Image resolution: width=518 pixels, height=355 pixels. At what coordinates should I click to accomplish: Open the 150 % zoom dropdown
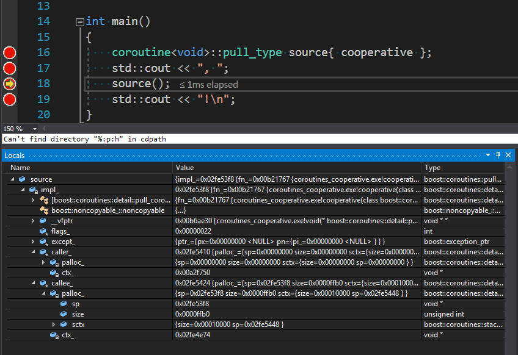(x=34, y=129)
